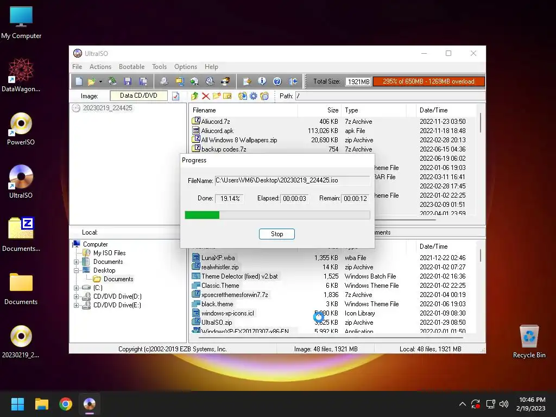Click the folder icon after the blue gear

[x=264, y=96]
